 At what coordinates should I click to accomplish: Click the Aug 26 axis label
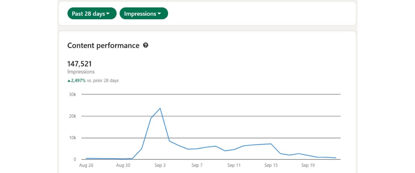tap(86, 165)
